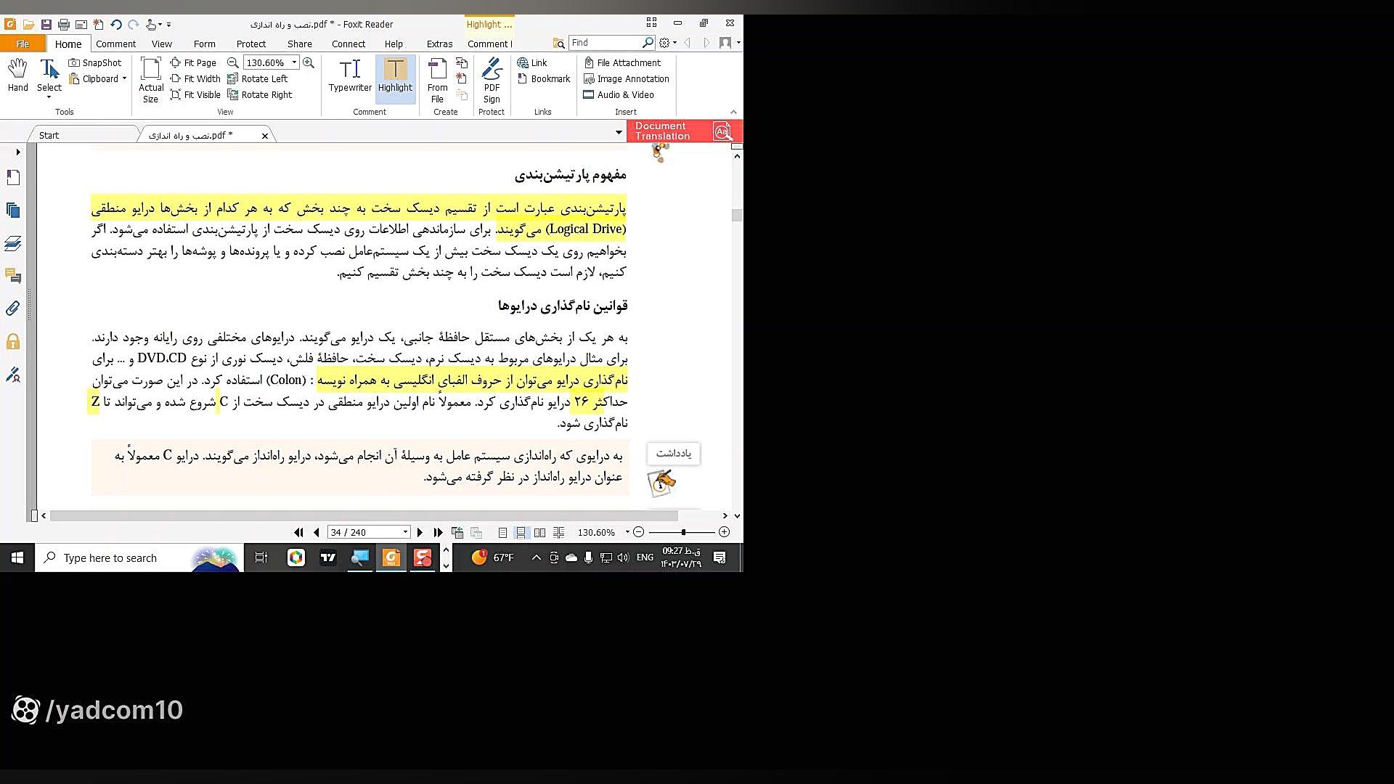Switch to facing pages view mode
The height and width of the screenshot is (784, 1394).
pyautogui.click(x=539, y=532)
